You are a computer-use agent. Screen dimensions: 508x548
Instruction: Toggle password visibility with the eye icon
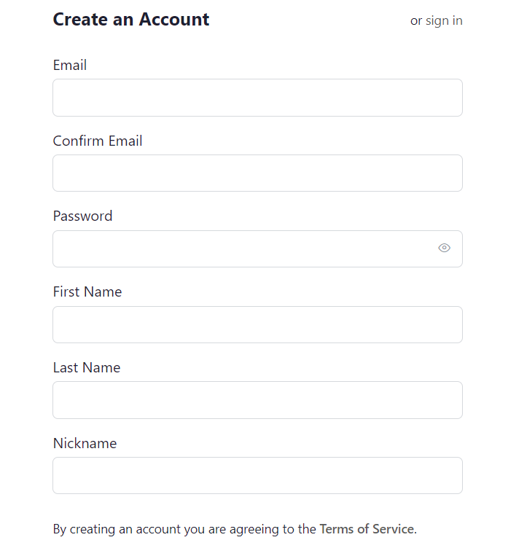444,248
